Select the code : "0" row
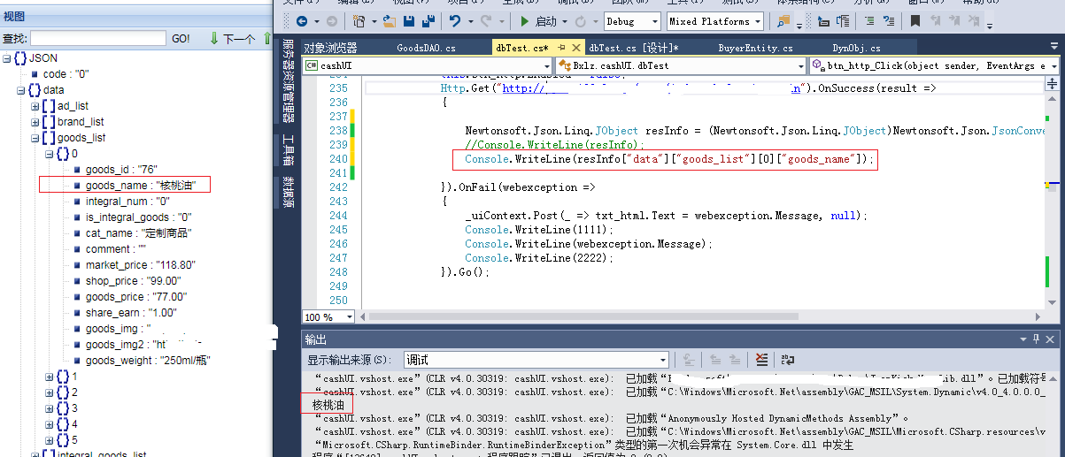 click(66, 74)
